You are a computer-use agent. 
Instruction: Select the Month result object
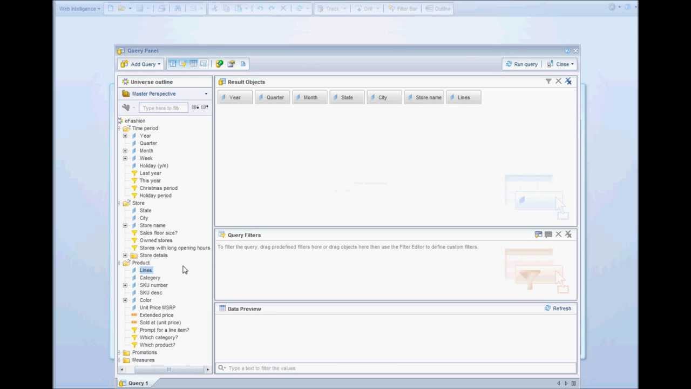pos(309,97)
